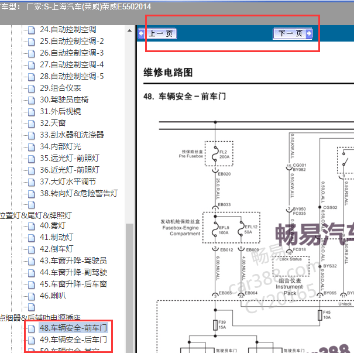Open 32.天窗 diagram entry
Image resolution: width=354 pixels, height=353 pixels.
point(53,124)
